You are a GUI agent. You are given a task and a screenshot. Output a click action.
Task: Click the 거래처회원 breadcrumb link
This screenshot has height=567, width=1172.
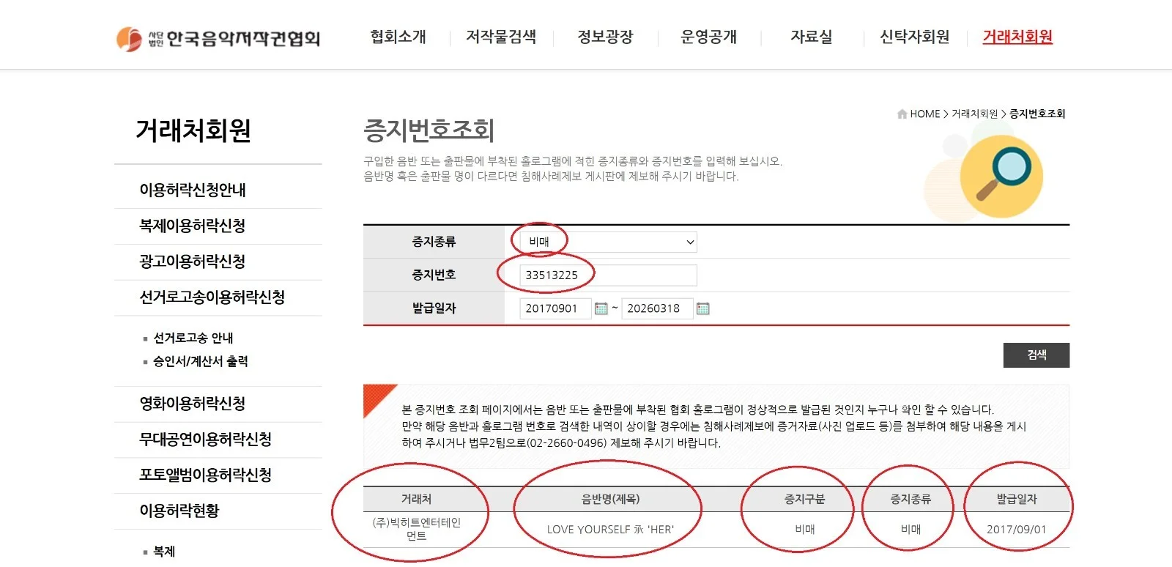click(x=974, y=114)
